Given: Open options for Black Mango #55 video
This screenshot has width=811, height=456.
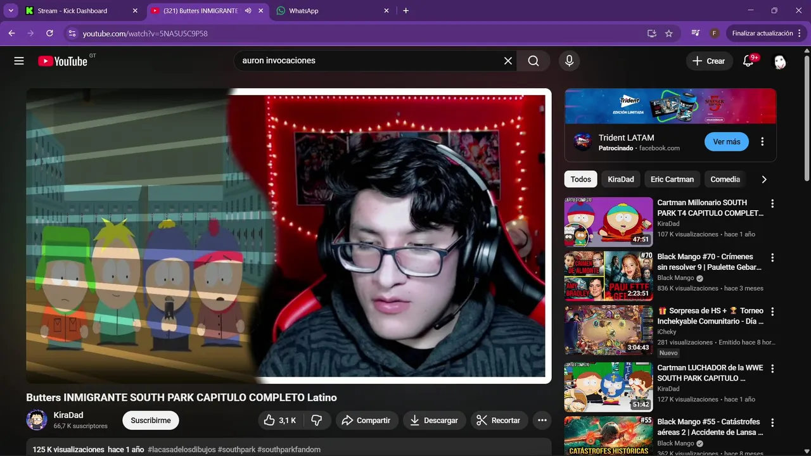Looking at the screenshot, I should (772, 422).
